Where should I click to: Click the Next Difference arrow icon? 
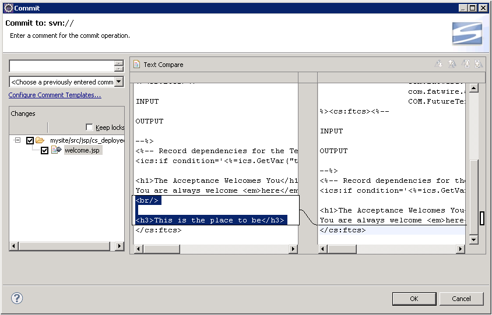[438, 64]
